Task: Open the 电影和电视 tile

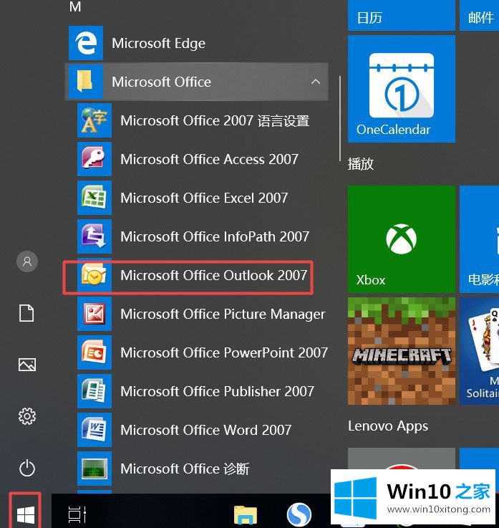Action: 479,239
